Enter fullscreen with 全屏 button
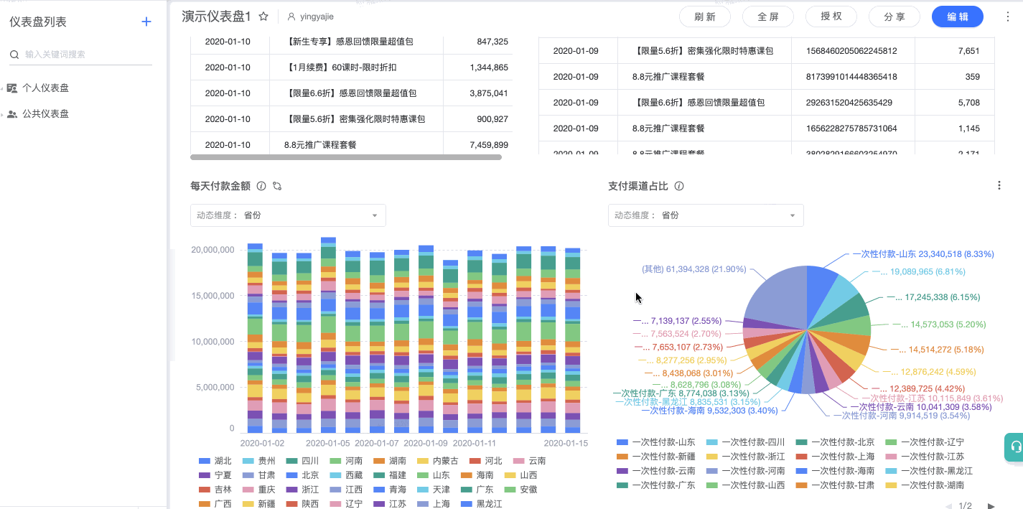 [767, 17]
